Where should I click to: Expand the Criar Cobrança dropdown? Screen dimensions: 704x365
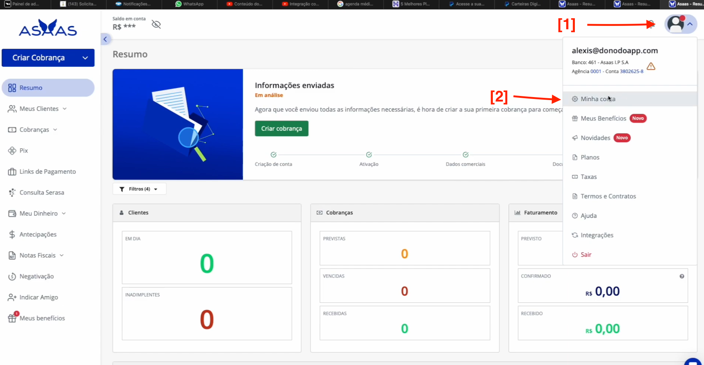[85, 58]
